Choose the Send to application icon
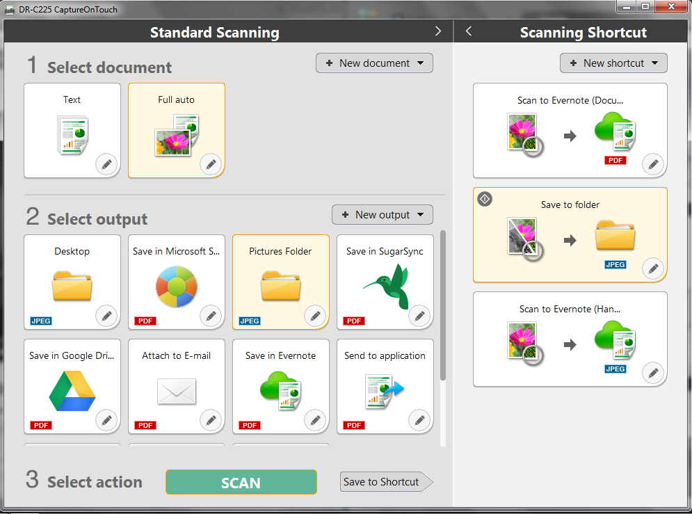Screen dimensions: 692x514 [385, 391]
